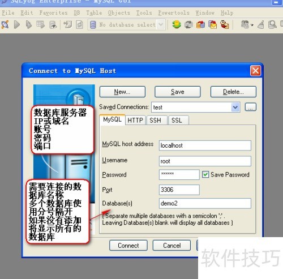
Task: Click the Username input field
Action: point(205,161)
